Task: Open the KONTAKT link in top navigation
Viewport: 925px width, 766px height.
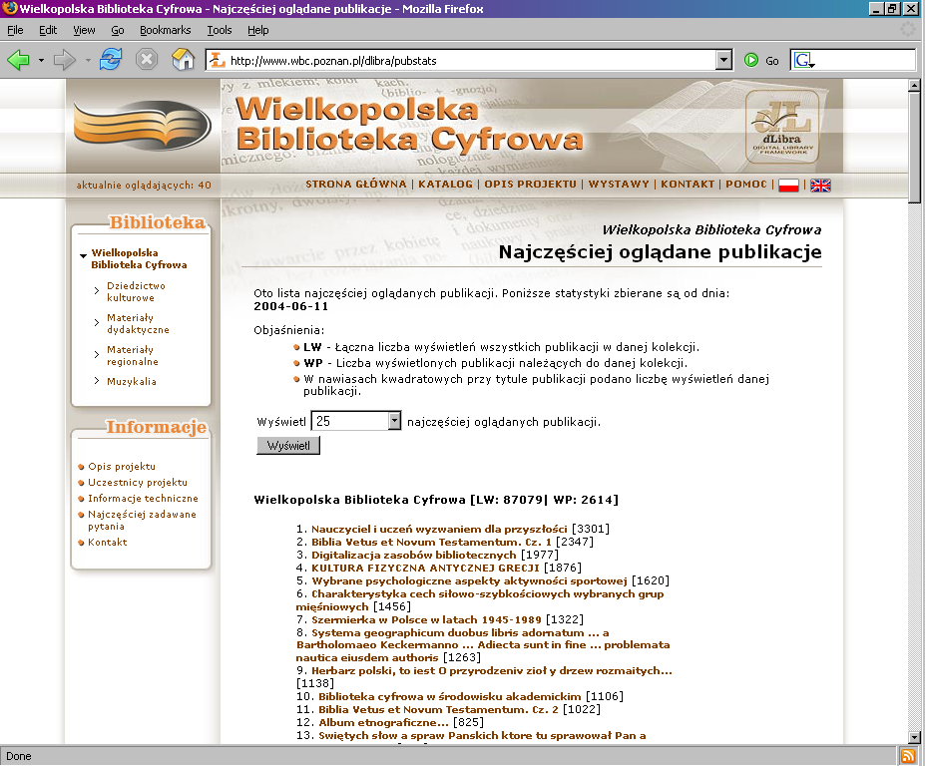Action: click(x=688, y=184)
